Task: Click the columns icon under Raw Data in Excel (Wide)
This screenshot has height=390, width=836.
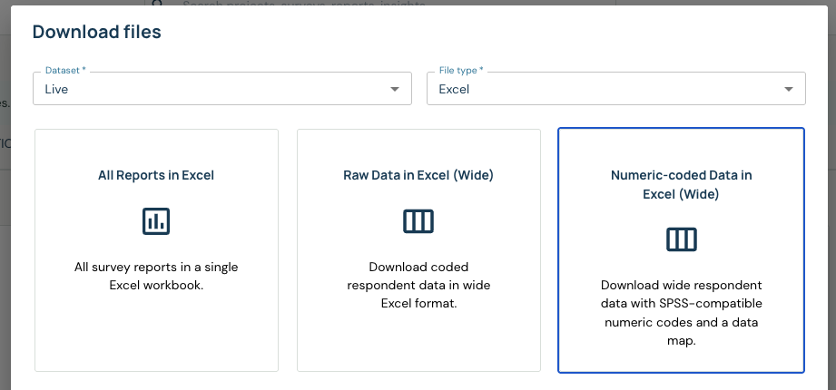Action: [418, 221]
